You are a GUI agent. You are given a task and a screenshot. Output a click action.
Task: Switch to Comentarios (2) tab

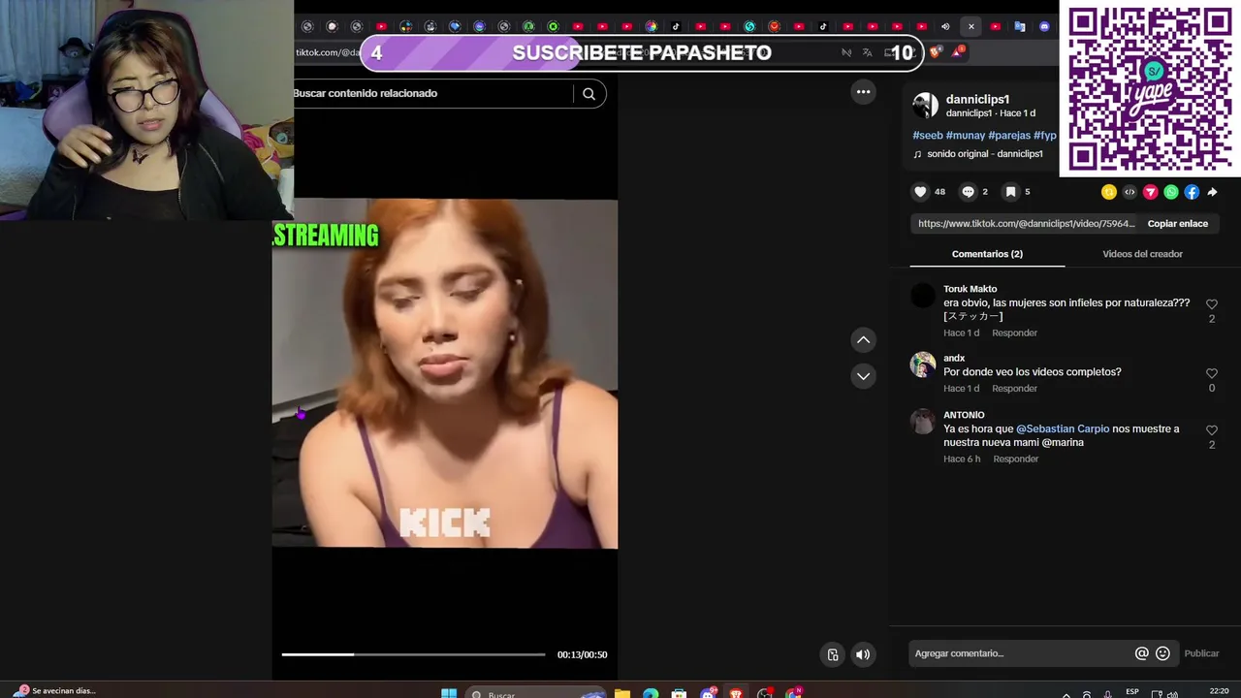[x=987, y=254]
